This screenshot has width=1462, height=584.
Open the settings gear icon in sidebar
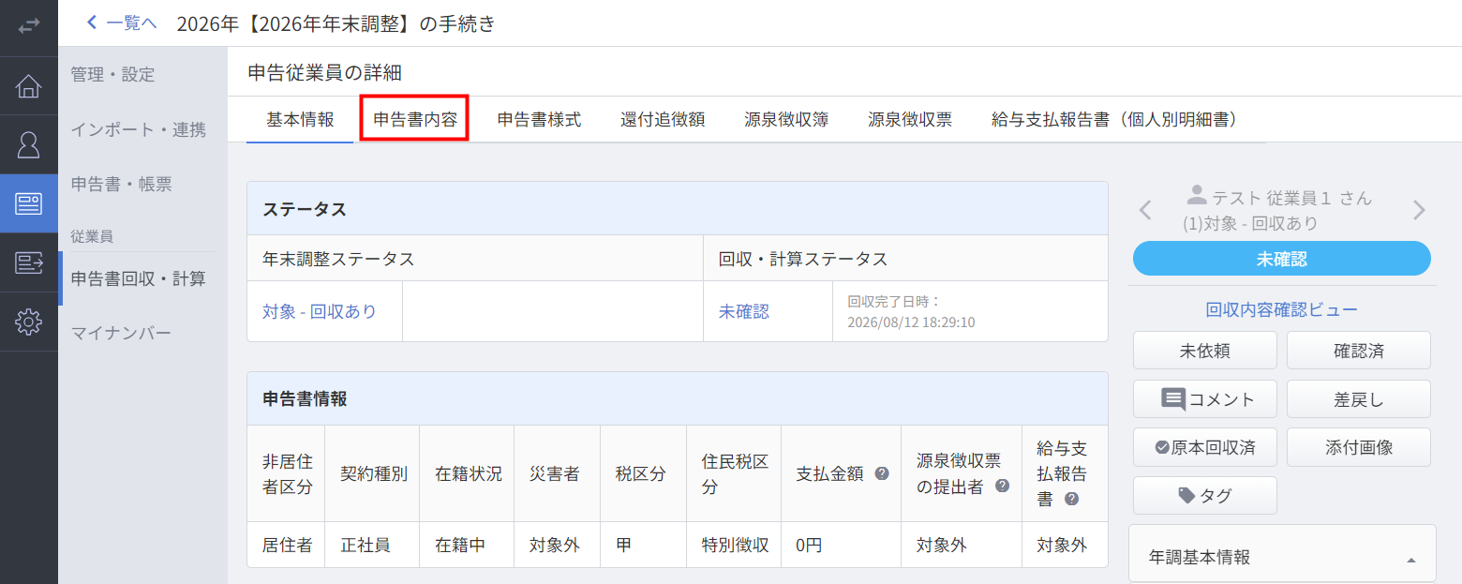[28, 322]
